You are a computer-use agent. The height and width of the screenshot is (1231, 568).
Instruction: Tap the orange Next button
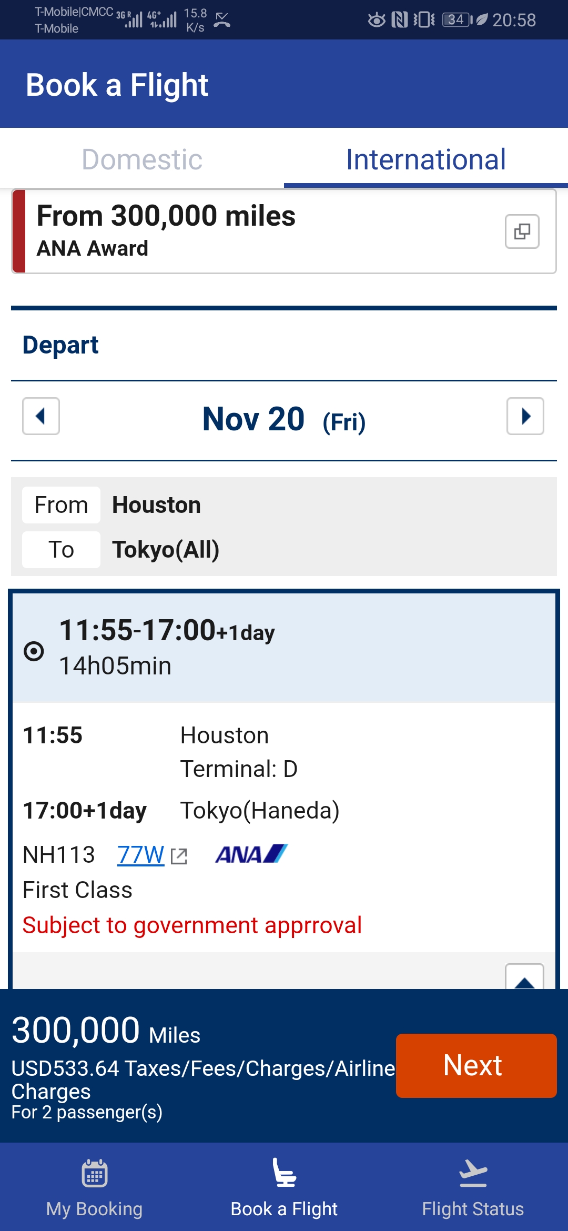[476, 1065]
